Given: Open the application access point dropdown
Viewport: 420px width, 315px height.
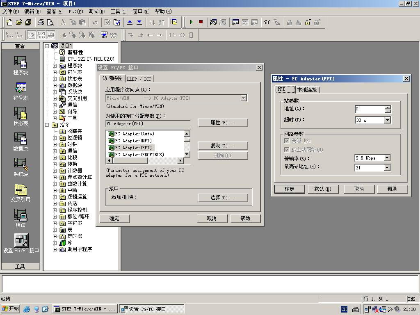Looking at the screenshot, I should tap(243, 98).
